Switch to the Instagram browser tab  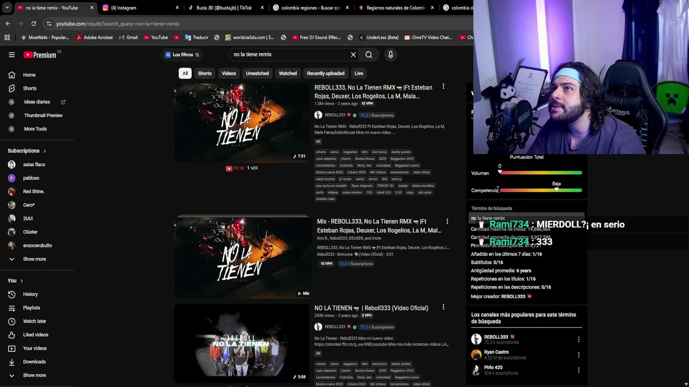coord(140,8)
